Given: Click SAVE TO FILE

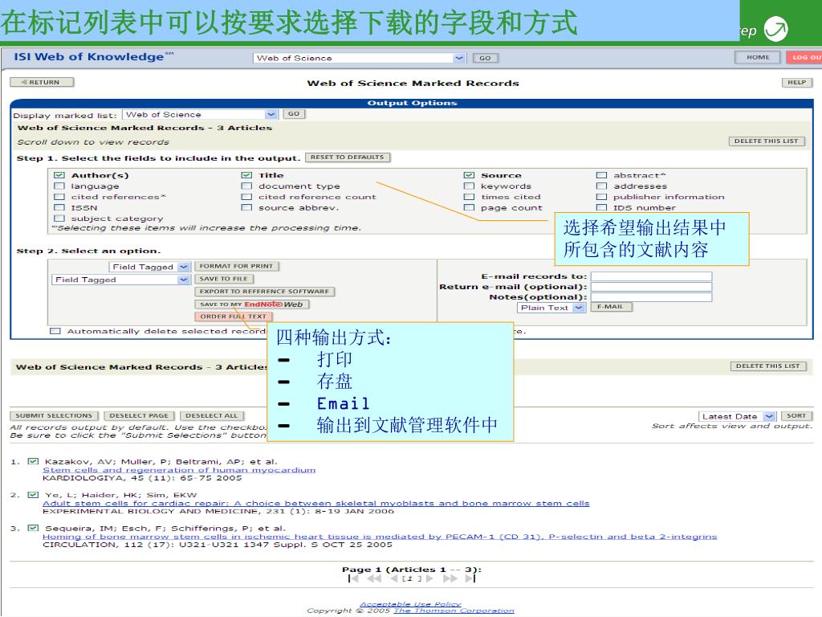Looking at the screenshot, I should 224,279.
